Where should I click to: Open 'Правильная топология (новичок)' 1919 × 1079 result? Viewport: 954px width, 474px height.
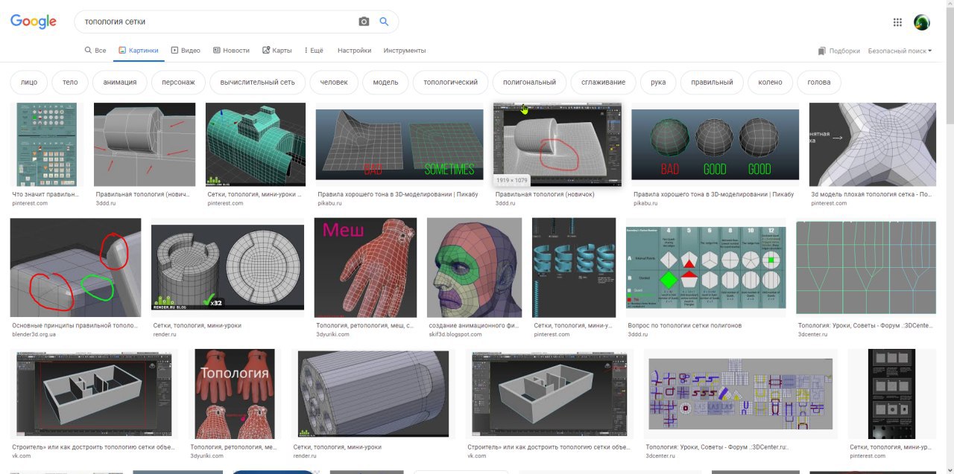point(557,144)
